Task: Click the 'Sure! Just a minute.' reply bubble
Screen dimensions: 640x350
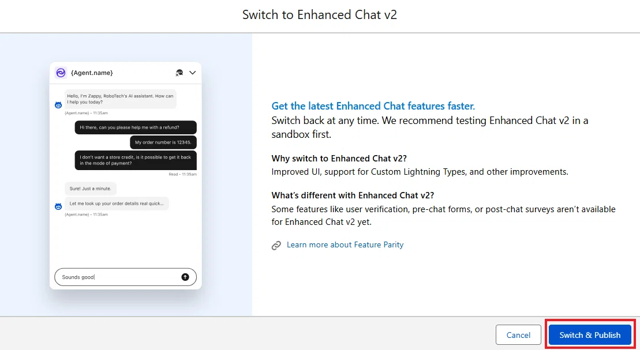Action: coord(90,189)
